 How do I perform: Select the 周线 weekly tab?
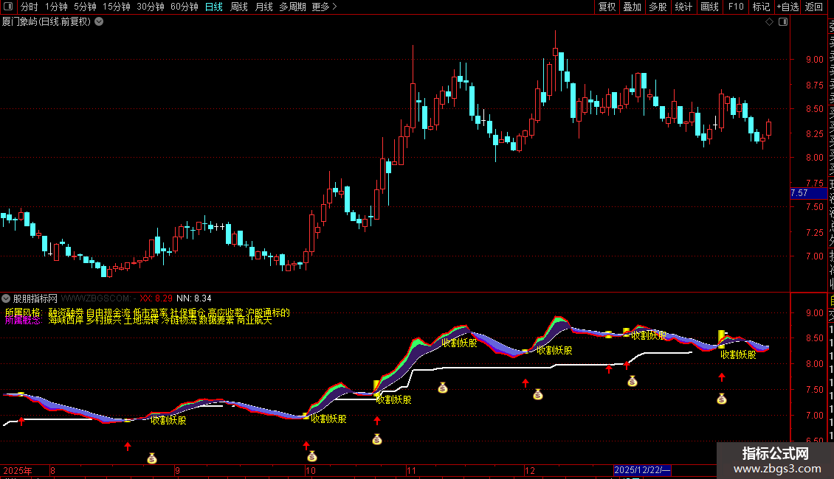239,7
